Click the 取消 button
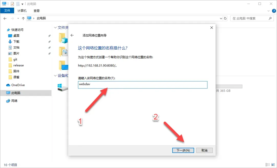Image resolution: width=277 pixels, height=168 pixels. 204,150
